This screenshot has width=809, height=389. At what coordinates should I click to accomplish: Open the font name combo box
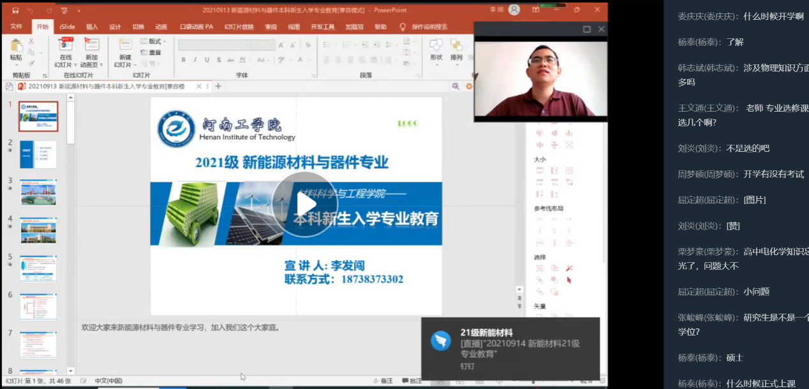pyautogui.click(x=226, y=45)
